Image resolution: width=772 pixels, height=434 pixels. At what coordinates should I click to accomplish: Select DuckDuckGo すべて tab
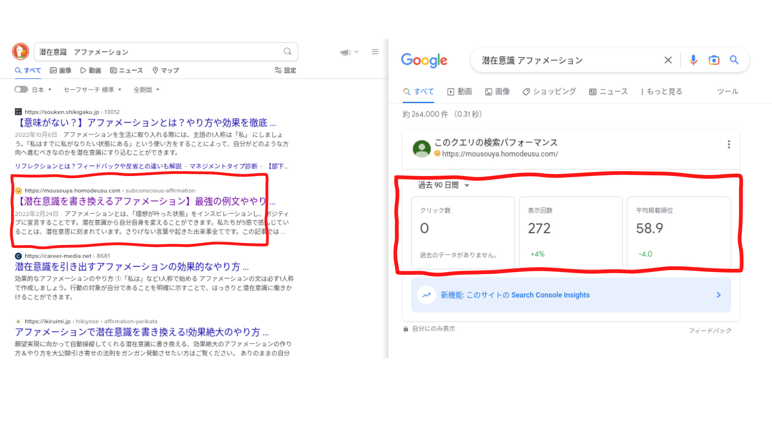coord(28,70)
